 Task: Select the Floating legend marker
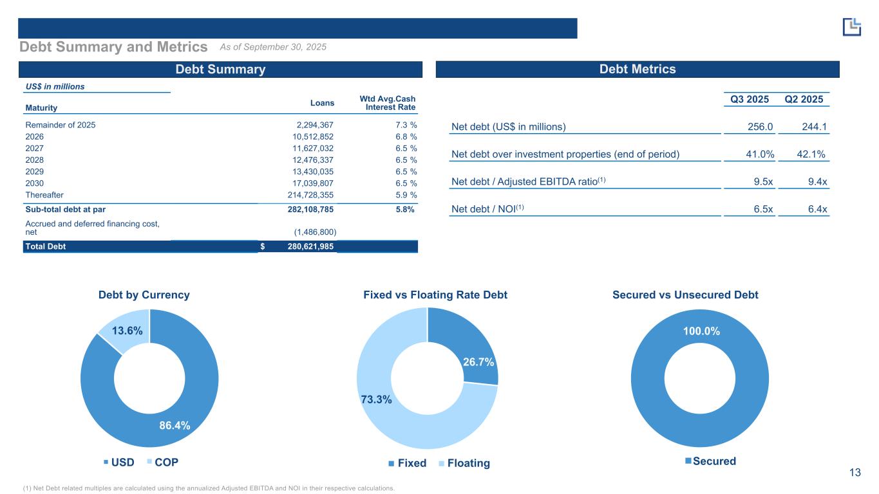click(442, 464)
